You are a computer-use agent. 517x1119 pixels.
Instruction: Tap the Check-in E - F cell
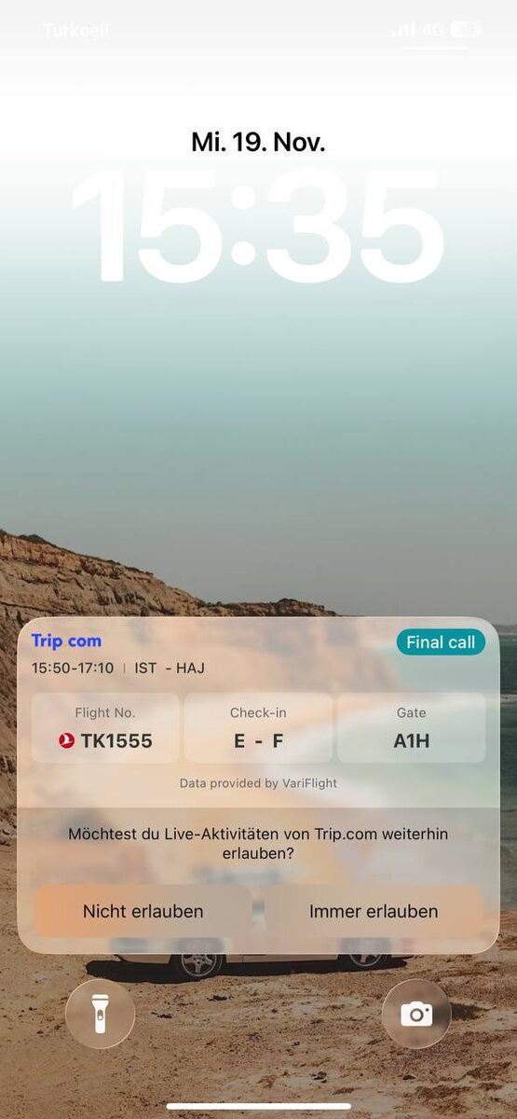point(258,727)
